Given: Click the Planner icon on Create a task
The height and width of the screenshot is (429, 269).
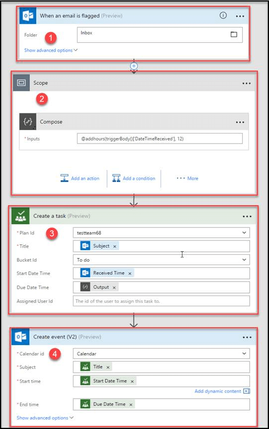Looking at the screenshot, I should (x=20, y=216).
